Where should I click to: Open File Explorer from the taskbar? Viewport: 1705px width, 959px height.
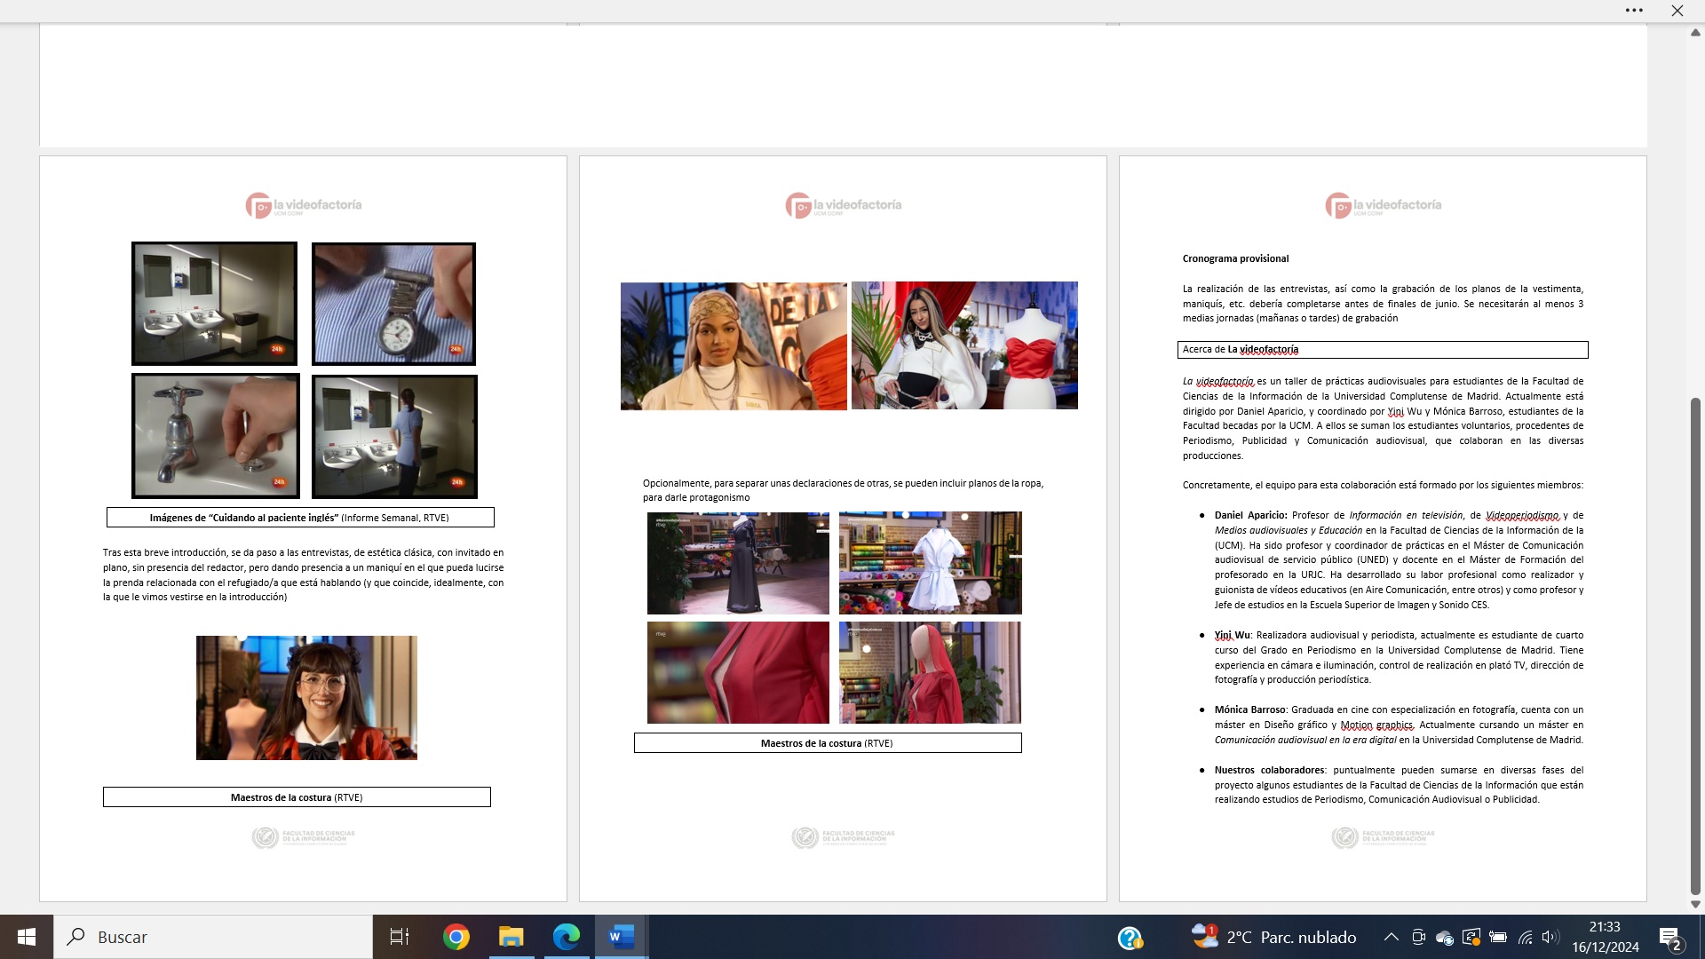click(x=511, y=937)
